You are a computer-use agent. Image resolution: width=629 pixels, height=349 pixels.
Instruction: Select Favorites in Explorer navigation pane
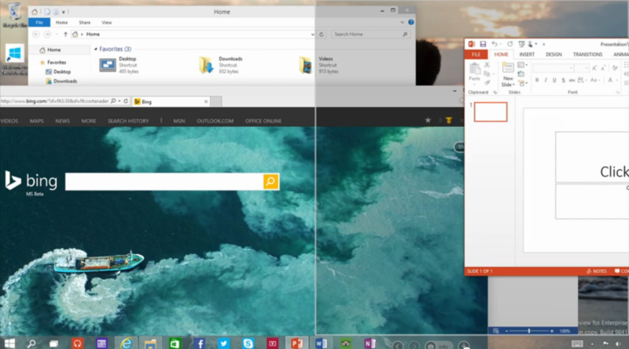[x=57, y=63]
